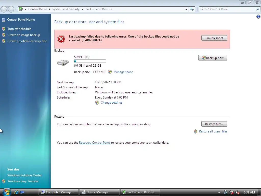
Task: Click the 6:31 AM taskbar clock
Action: tap(249, 192)
